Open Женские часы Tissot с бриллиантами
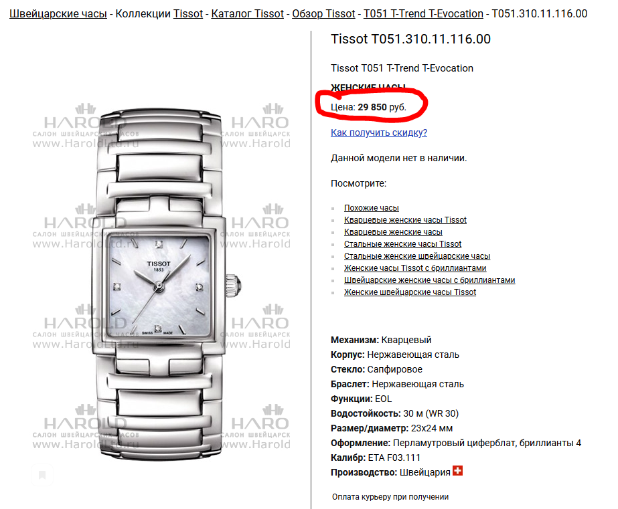 pos(415,268)
